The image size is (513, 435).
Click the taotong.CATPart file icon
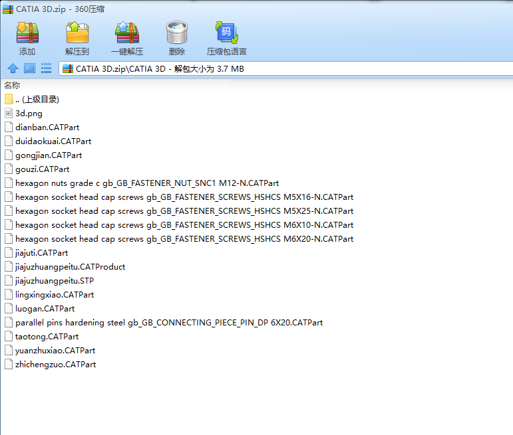[x=9, y=336]
